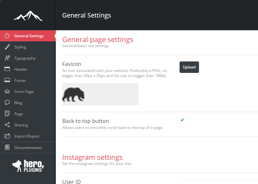This screenshot has height=184, width=258.
Task: Click the Instagram User ID input field
Action: coord(219,182)
